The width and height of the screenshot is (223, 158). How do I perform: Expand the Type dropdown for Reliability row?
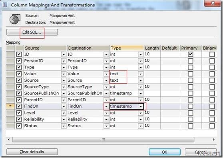pyautogui.click(x=141, y=120)
